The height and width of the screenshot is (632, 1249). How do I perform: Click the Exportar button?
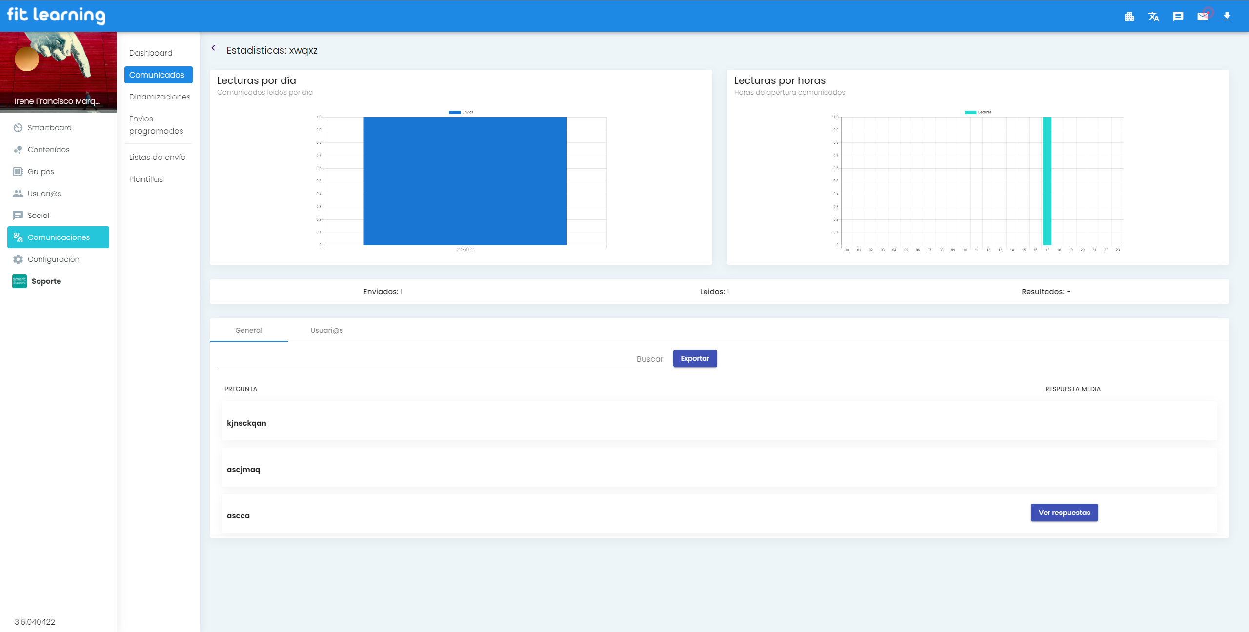(x=695, y=358)
